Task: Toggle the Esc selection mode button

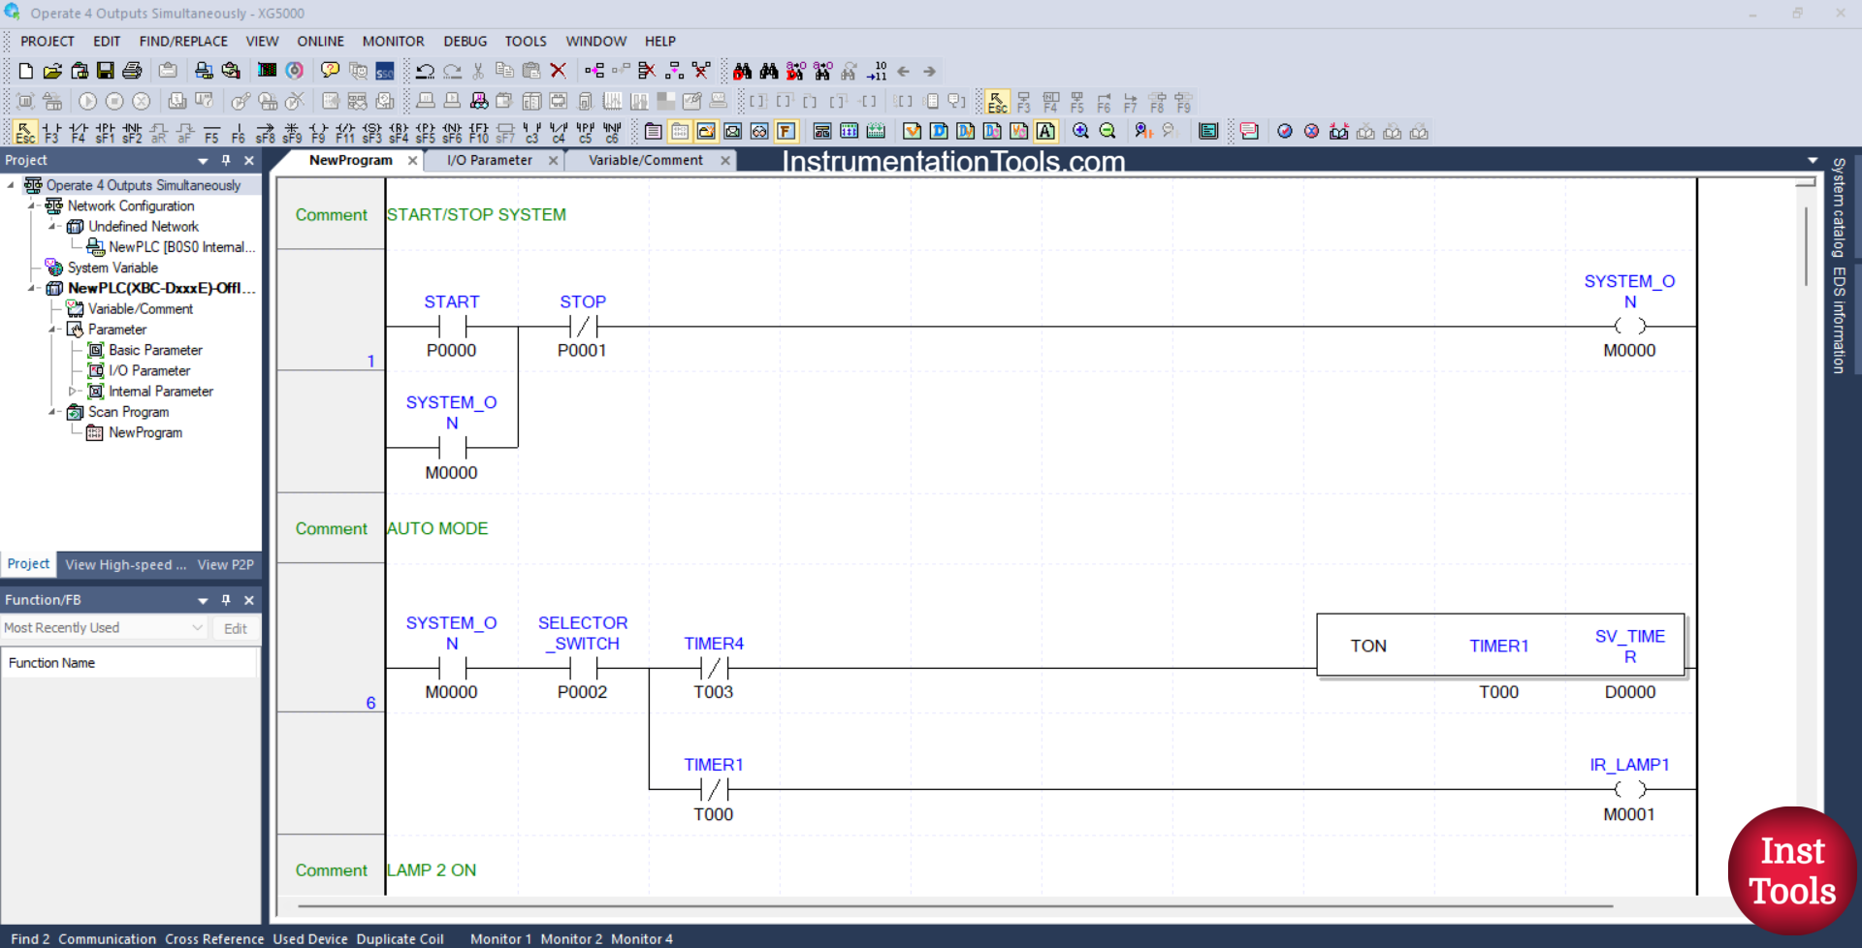Action: (x=24, y=132)
